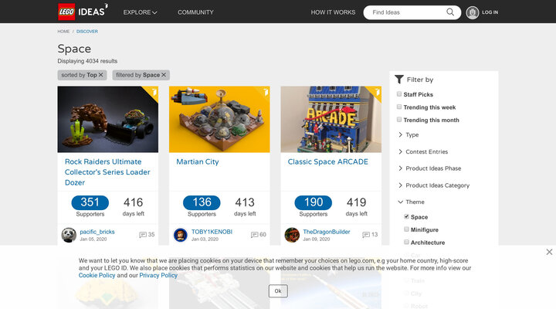
Task: Open TOBY1KENOBI profile link
Action: 212,232
